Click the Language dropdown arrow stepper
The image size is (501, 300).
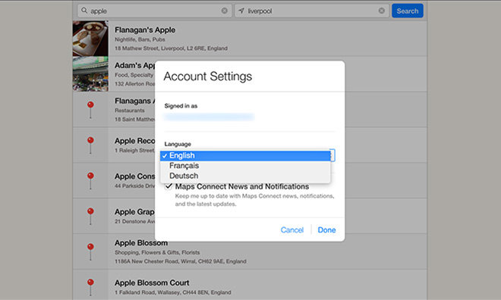point(332,155)
